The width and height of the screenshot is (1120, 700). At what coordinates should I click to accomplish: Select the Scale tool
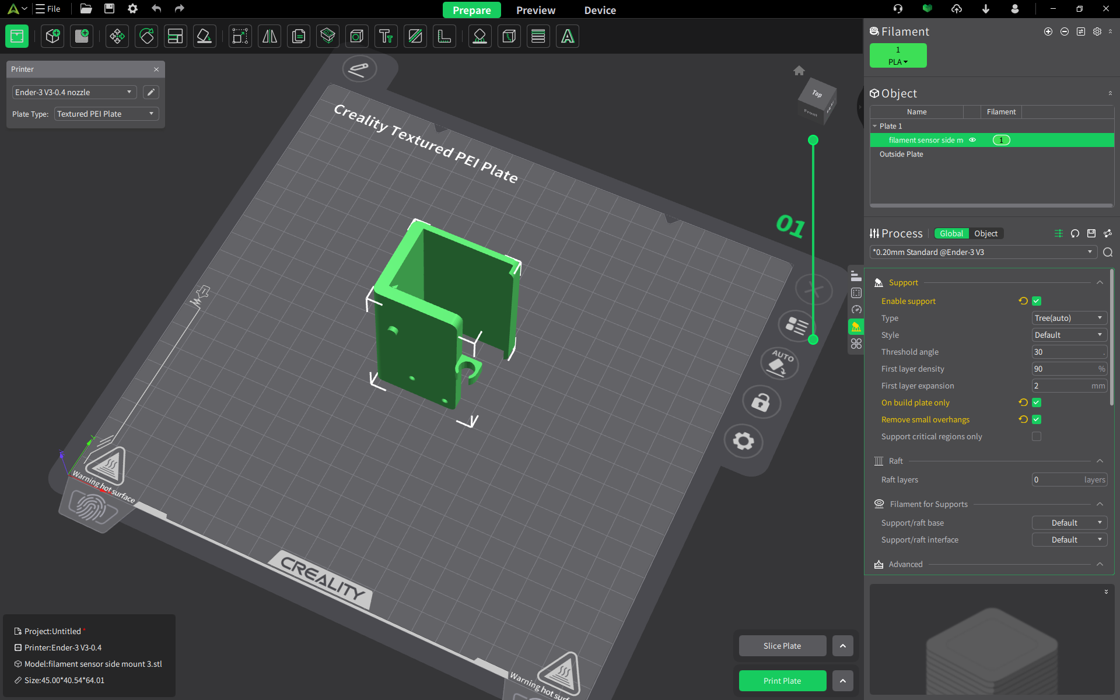(240, 36)
